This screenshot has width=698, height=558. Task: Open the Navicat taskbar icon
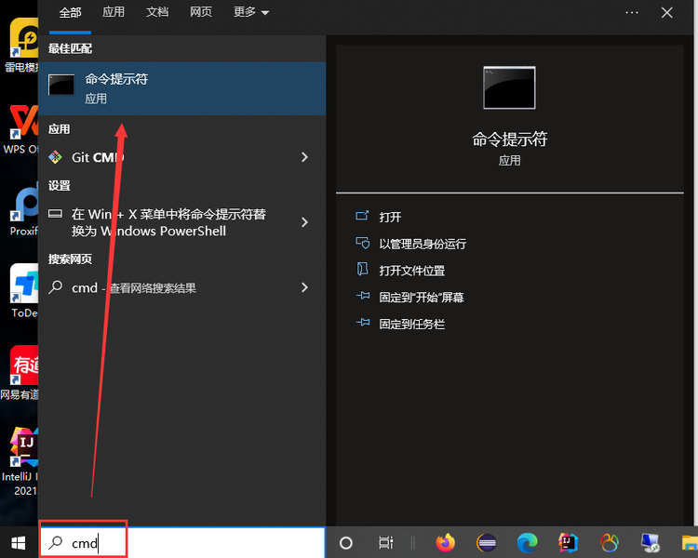click(610, 542)
